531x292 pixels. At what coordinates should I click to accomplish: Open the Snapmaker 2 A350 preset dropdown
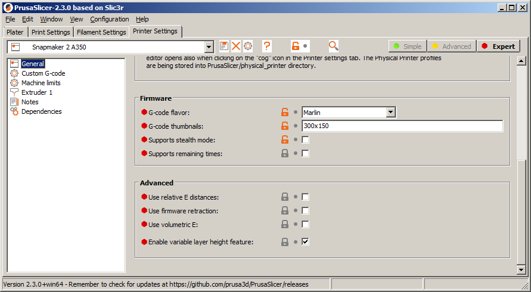[209, 47]
